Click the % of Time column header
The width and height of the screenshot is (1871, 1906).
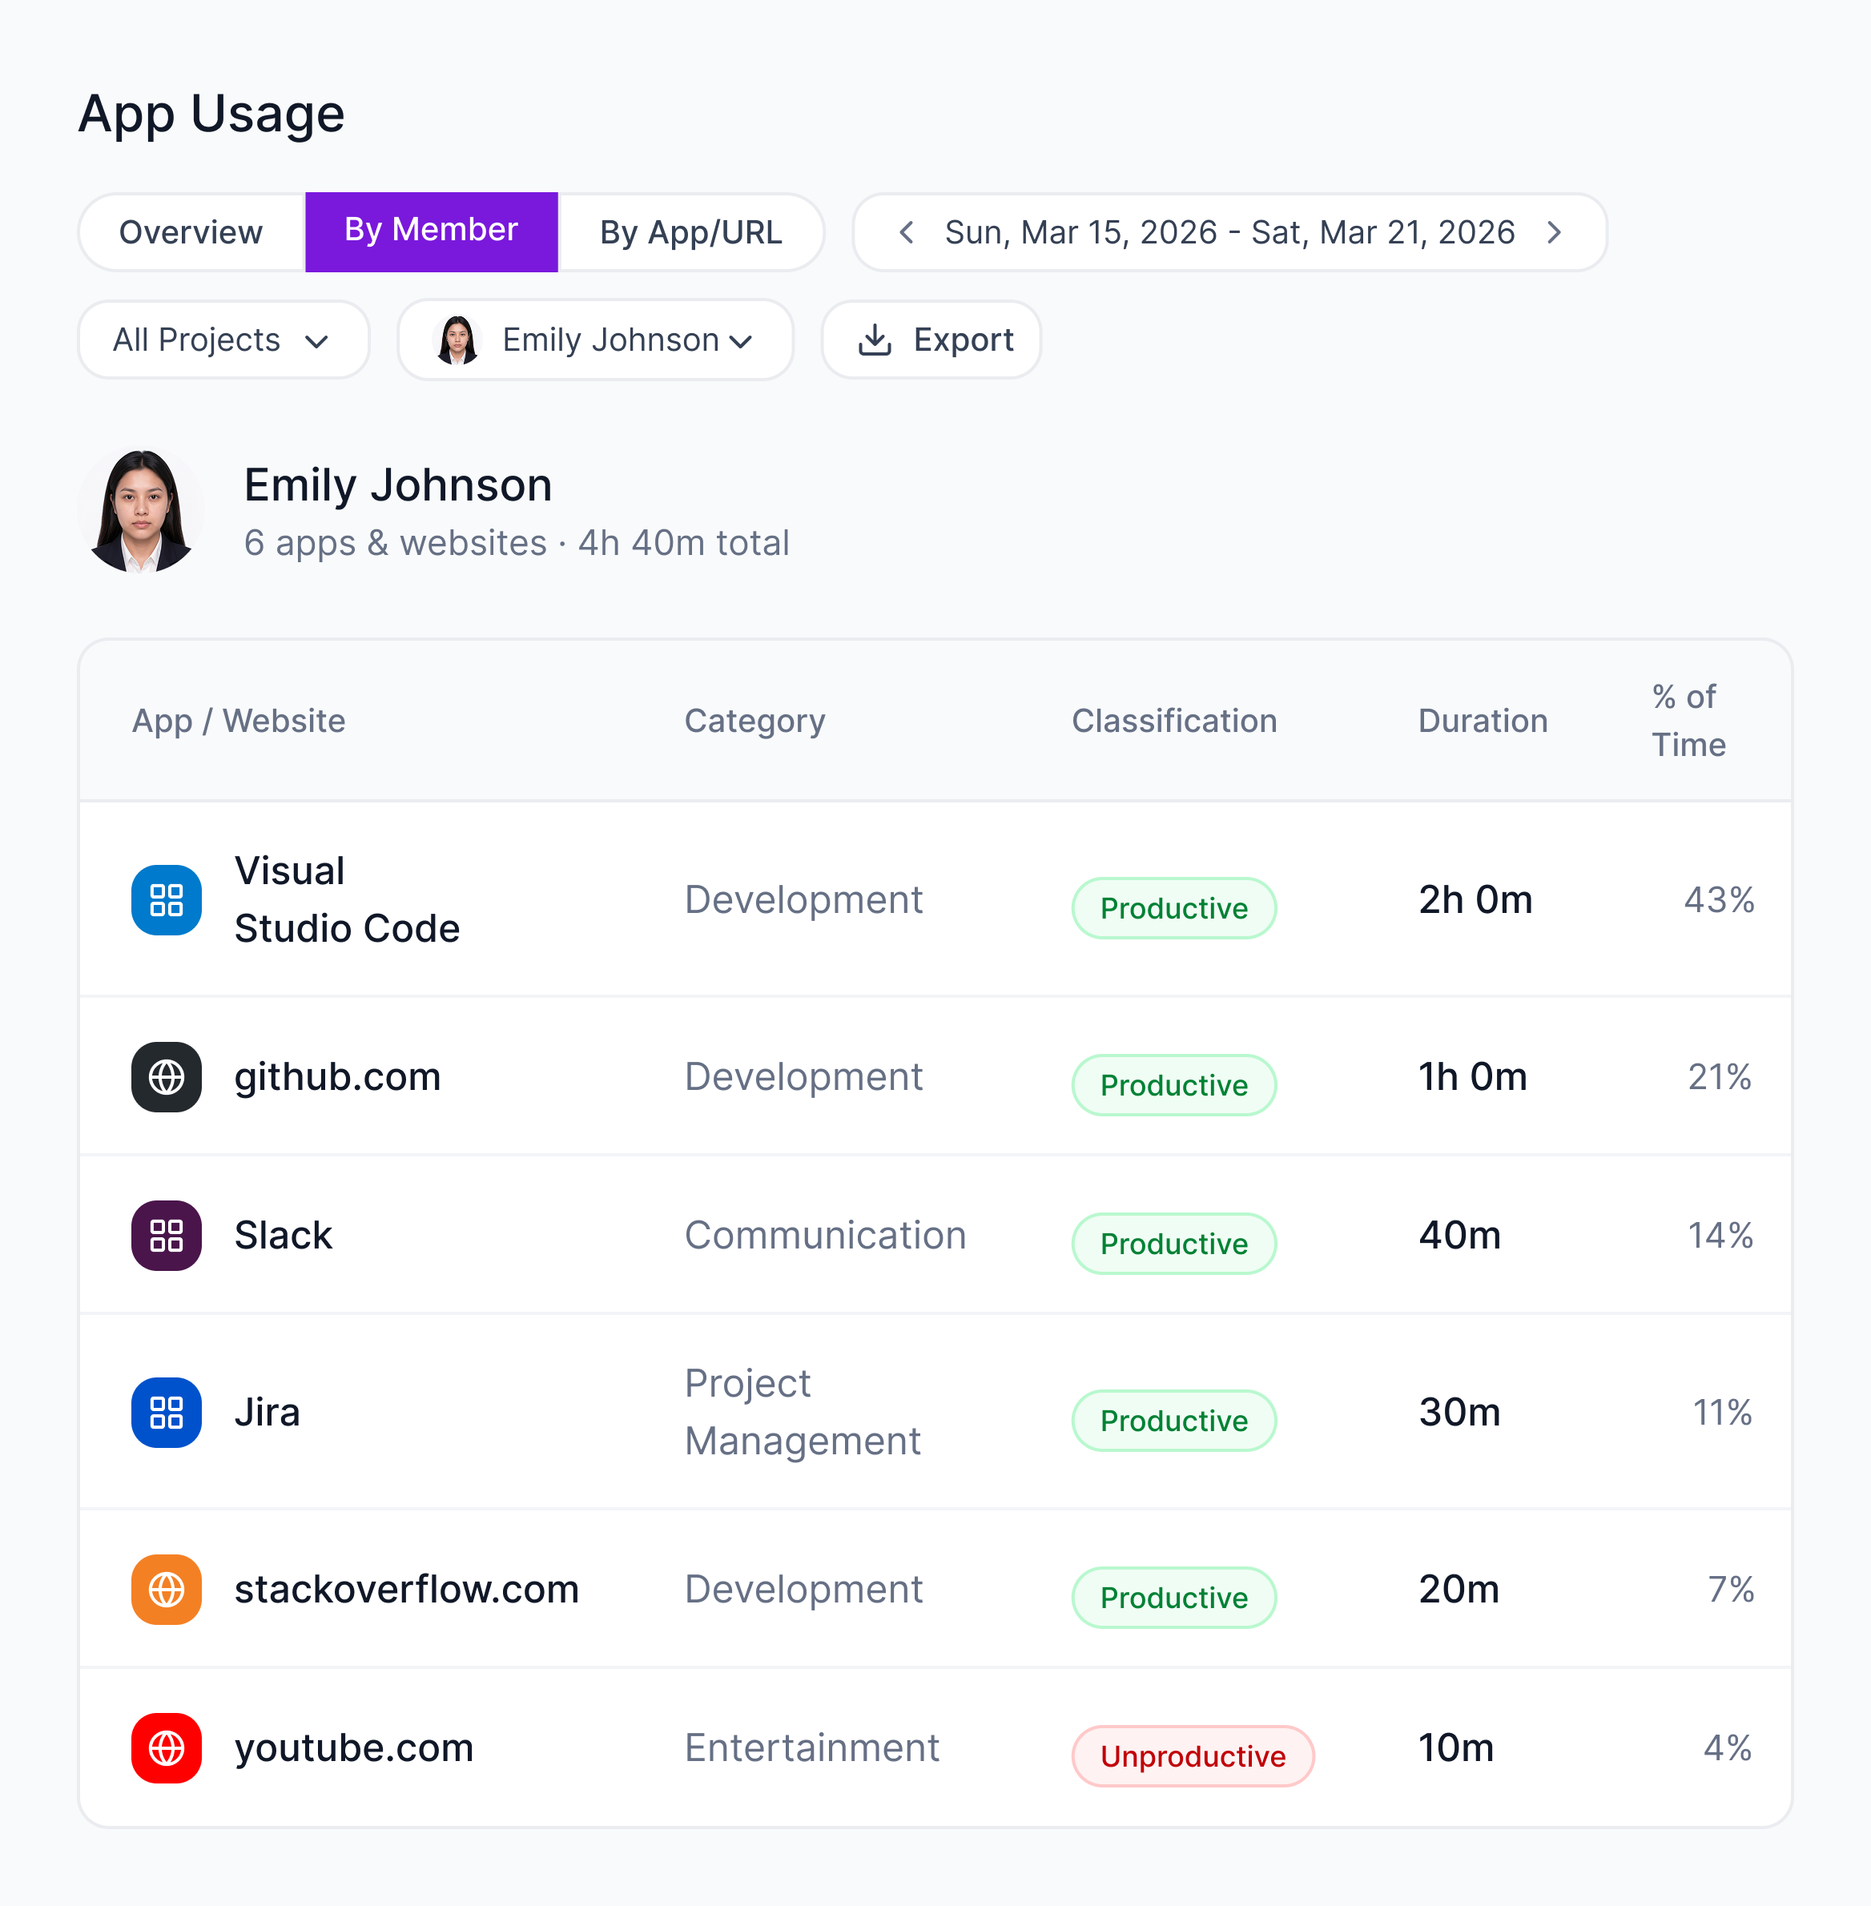coord(1688,721)
